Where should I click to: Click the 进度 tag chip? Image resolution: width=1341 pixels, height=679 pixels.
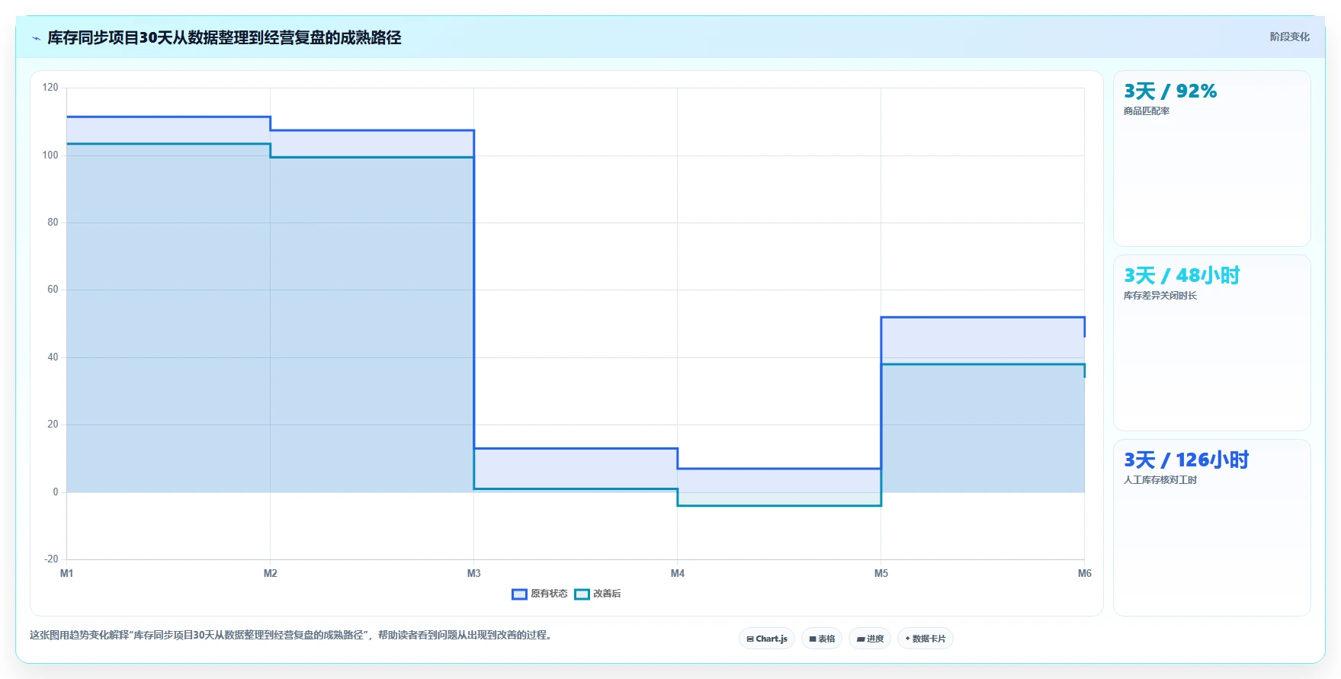(870, 639)
